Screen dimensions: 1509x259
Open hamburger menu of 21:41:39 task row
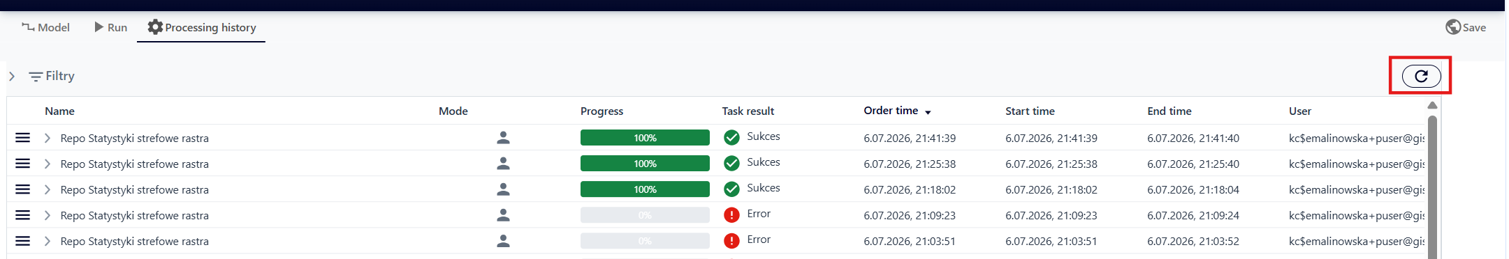(22, 138)
